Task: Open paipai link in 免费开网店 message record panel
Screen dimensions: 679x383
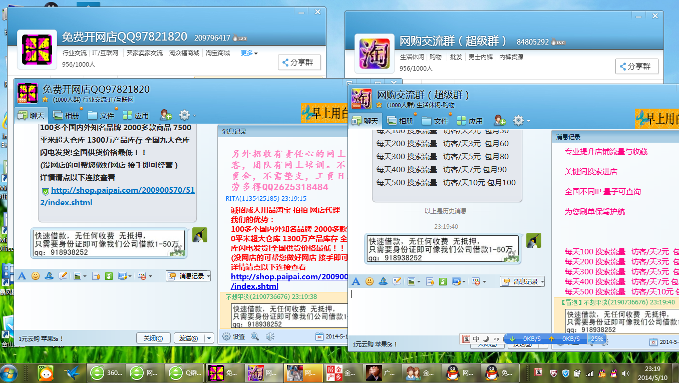Action: point(289,281)
